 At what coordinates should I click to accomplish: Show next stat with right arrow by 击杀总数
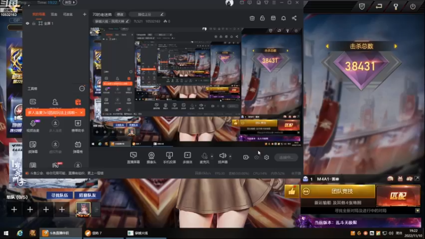tap(396, 46)
